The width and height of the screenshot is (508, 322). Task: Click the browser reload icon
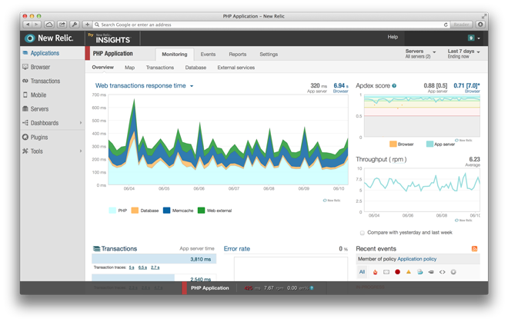pos(446,25)
